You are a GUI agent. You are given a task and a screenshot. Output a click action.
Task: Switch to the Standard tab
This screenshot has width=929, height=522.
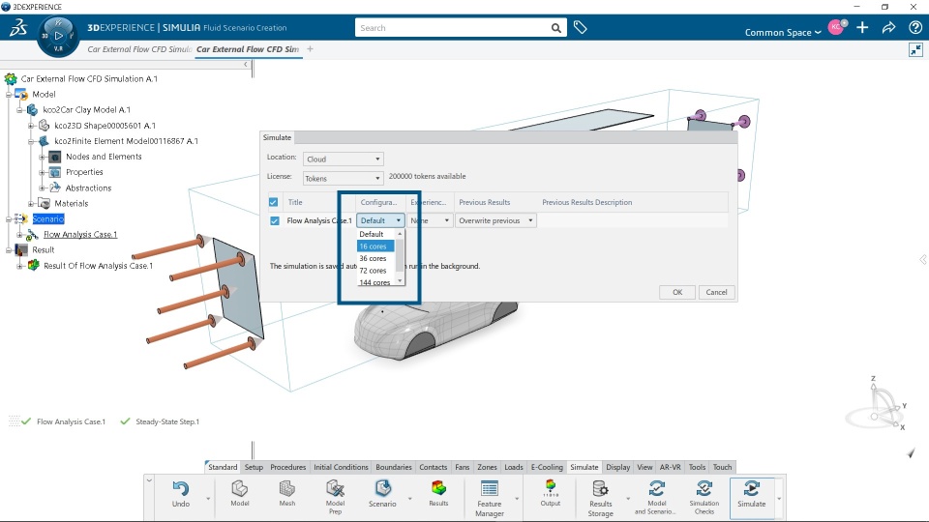tap(223, 467)
